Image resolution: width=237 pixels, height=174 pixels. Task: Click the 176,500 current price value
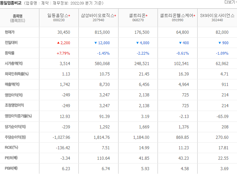[x=142, y=32]
